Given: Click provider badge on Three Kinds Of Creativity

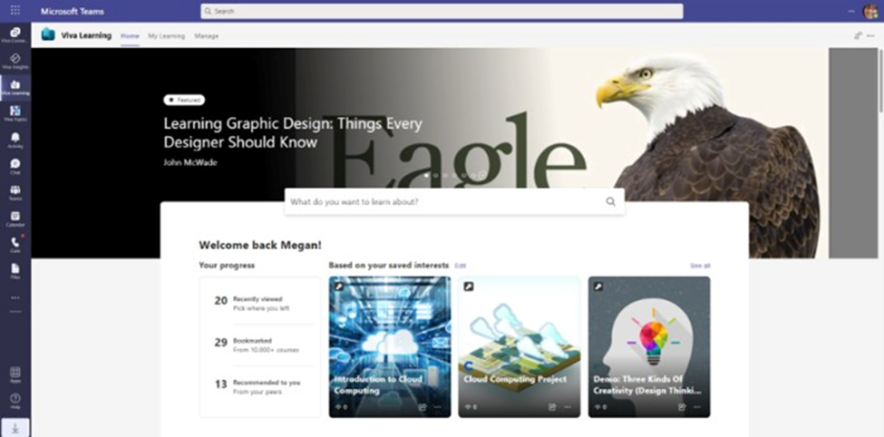Looking at the screenshot, I should pos(598,286).
